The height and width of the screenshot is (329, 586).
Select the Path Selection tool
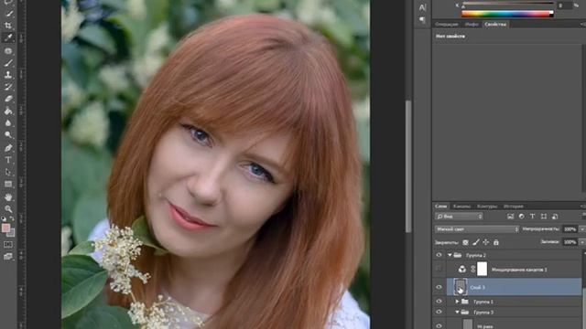click(x=8, y=172)
